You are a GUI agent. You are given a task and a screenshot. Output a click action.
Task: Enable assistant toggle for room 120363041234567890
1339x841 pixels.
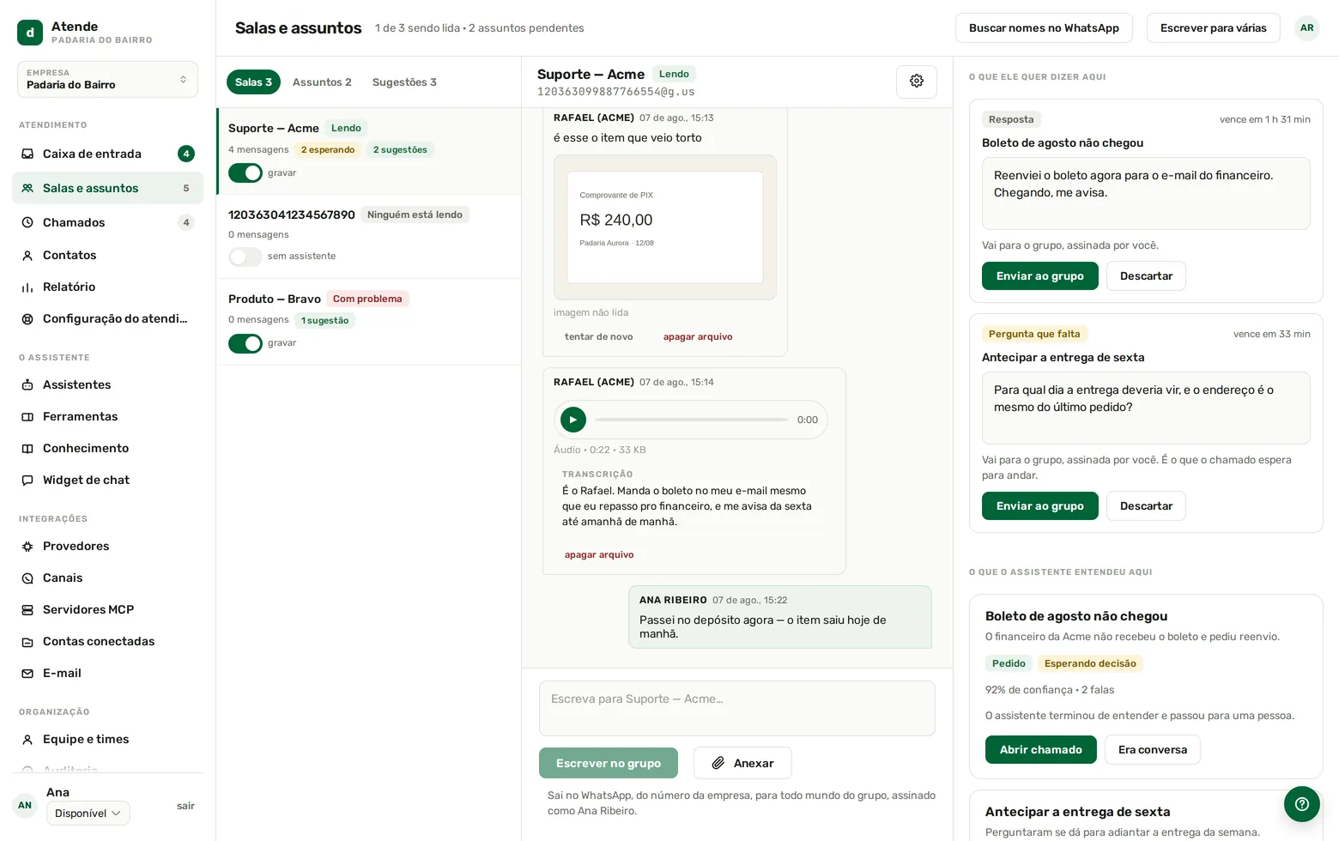coord(245,257)
